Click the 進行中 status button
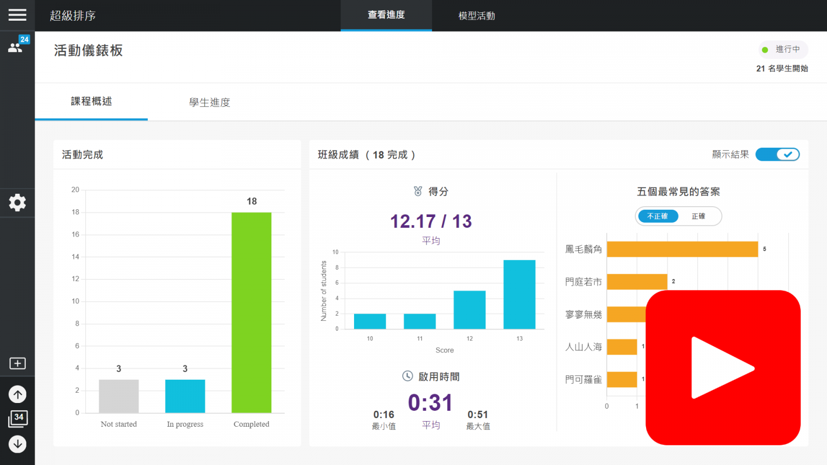This screenshot has width=827, height=465. tap(783, 50)
